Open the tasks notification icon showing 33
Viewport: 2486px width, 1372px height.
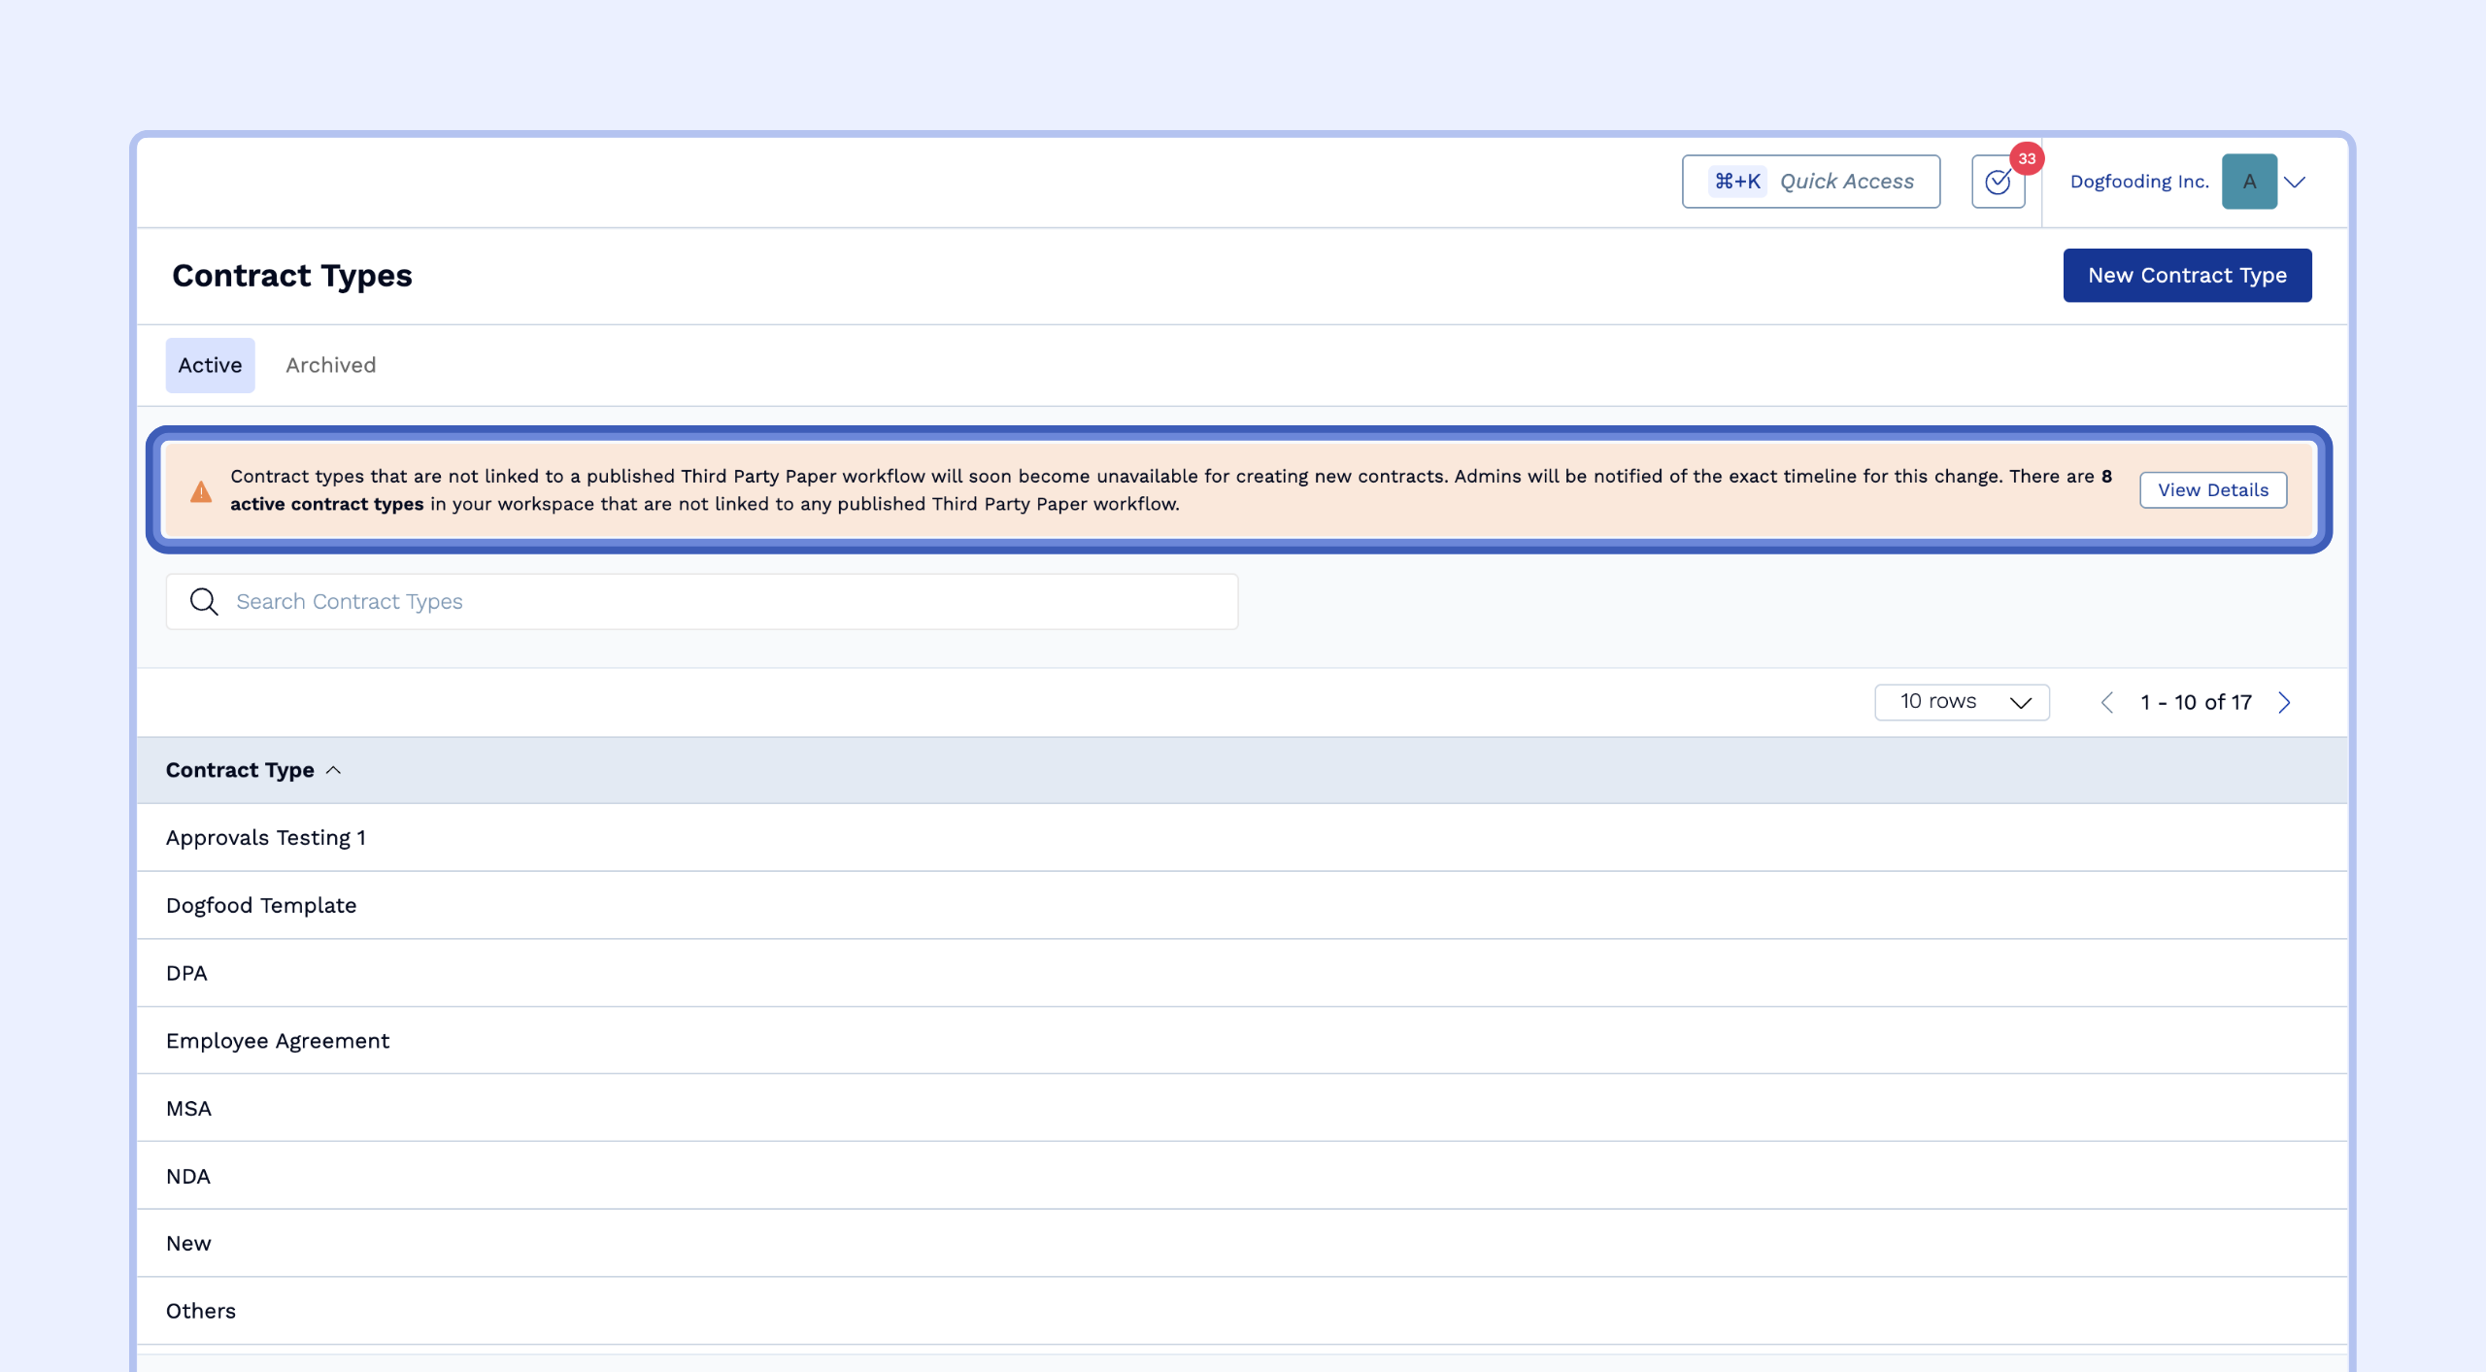pyautogui.click(x=1998, y=181)
